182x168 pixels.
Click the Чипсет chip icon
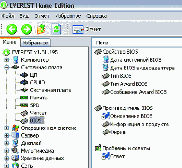pyautogui.click(x=24, y=113)
